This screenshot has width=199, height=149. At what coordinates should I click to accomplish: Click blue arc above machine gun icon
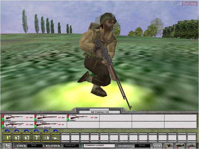(56, 131)
